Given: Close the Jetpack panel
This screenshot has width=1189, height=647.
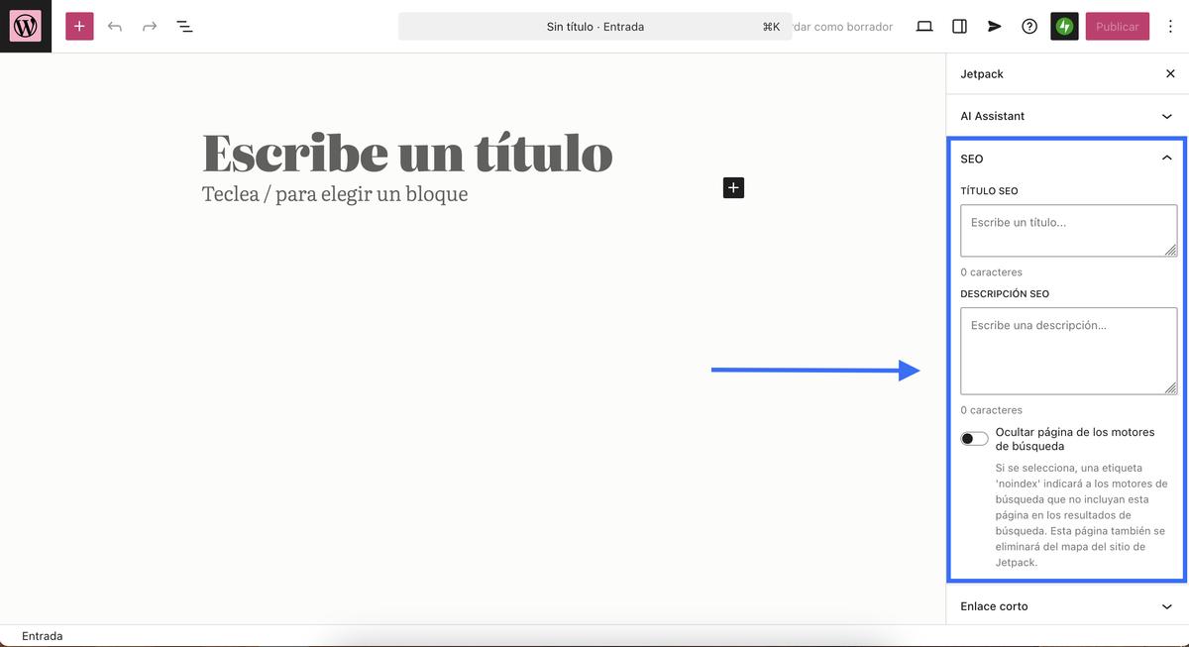Looking at the screenshot, I should click(1170, 73).
